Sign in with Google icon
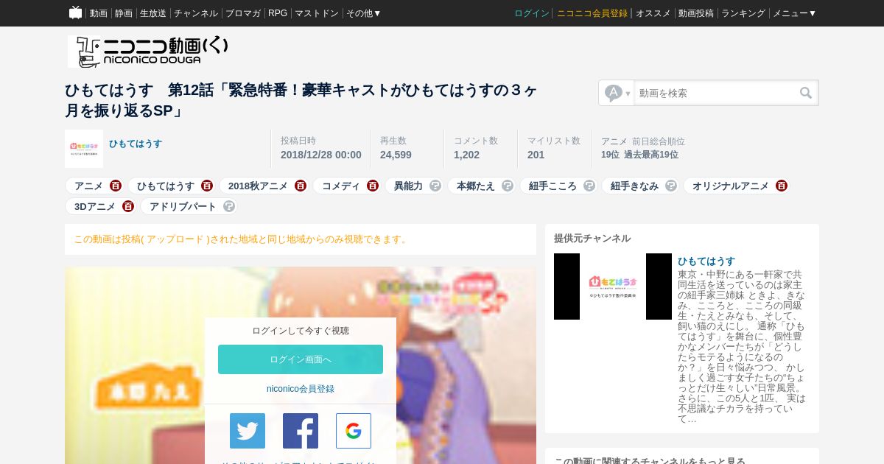 354,431
